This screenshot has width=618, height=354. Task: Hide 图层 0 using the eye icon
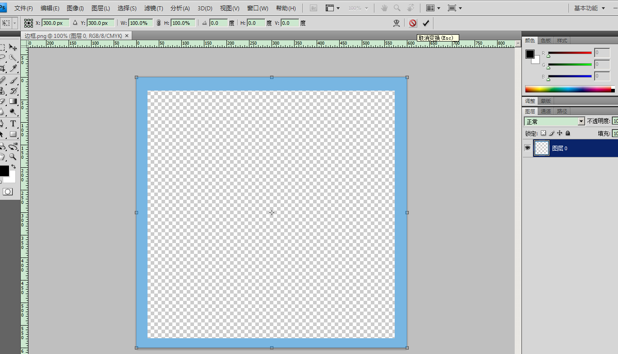click(527, 148)
